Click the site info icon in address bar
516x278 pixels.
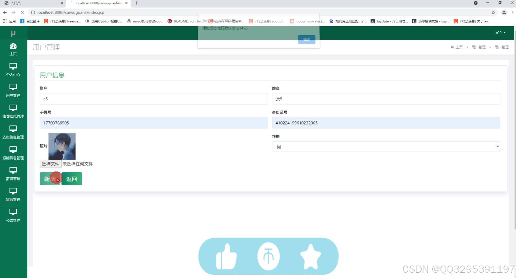click(33, 12)
